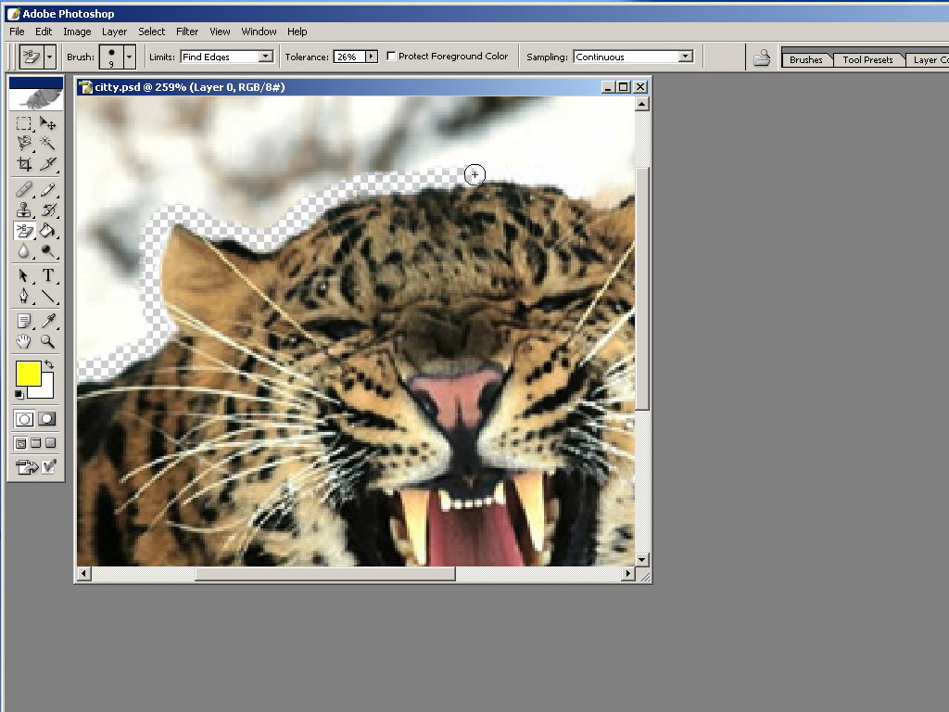The width and height of the screenshot is (949, 712).
Task: Open the Limits dropdown showing Find Edges
Action: coord(226,57)
